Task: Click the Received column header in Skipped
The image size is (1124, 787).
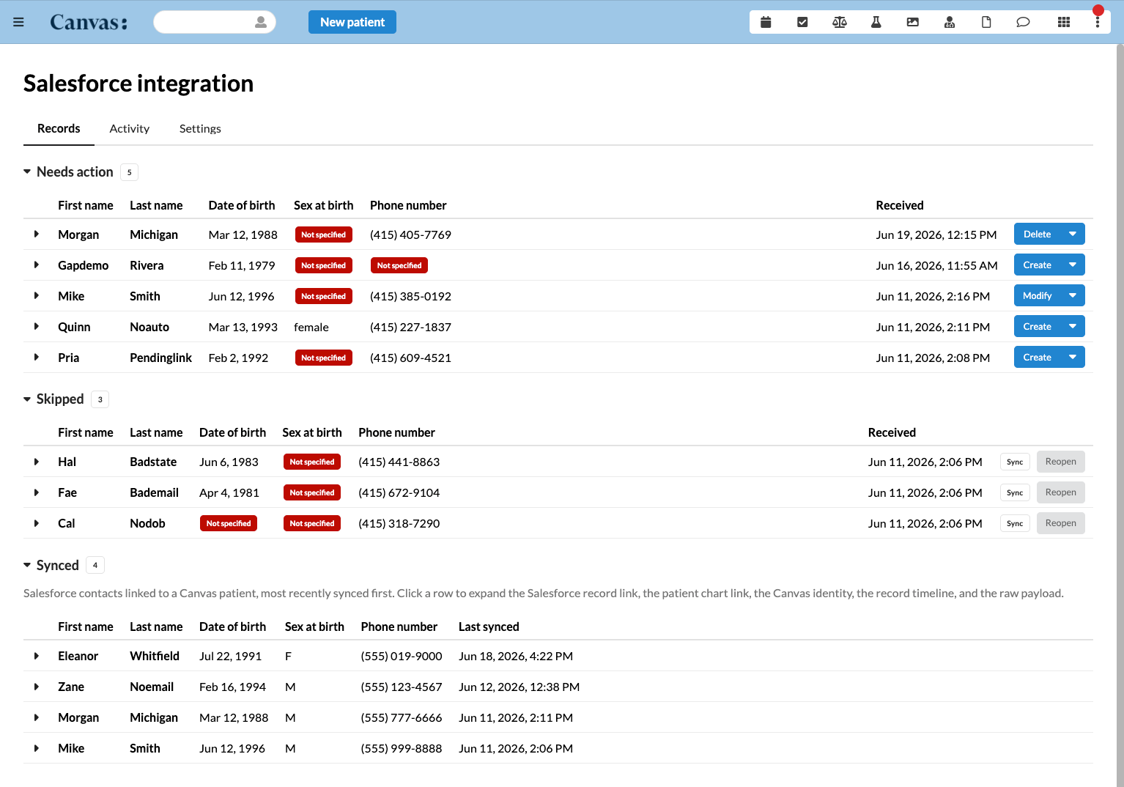Action: coord(892,432)
